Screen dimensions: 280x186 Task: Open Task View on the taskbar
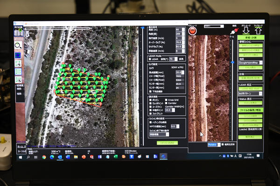(x=36, y=157)
